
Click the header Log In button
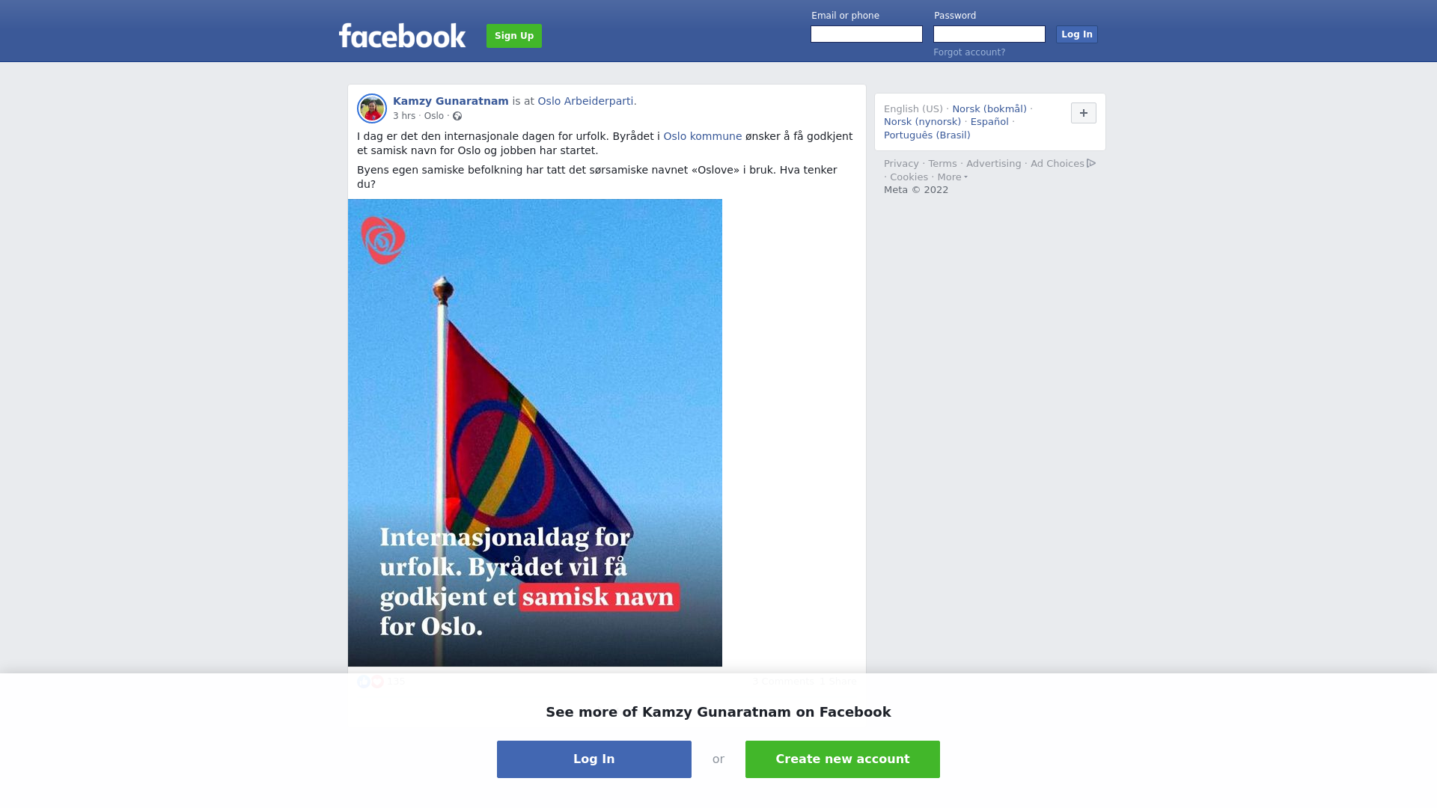[1076, 34]
